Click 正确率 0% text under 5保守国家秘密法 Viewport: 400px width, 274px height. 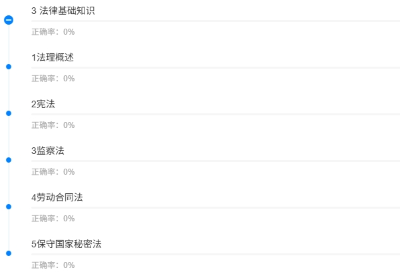[53, 265]
